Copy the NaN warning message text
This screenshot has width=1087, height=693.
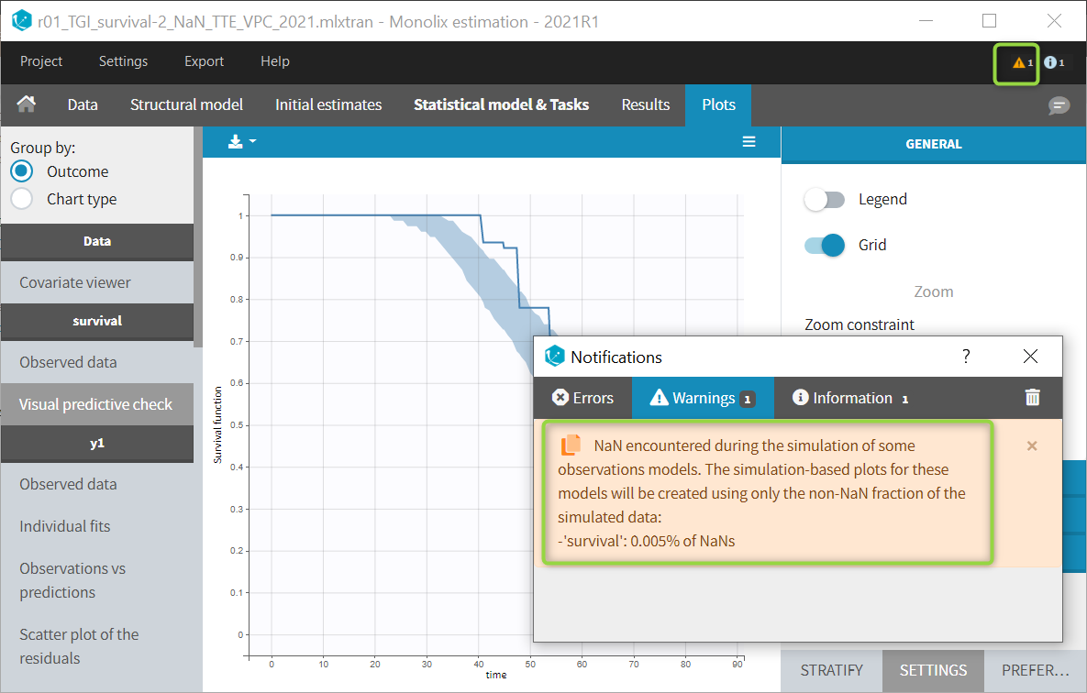click(x=571, y=445)
